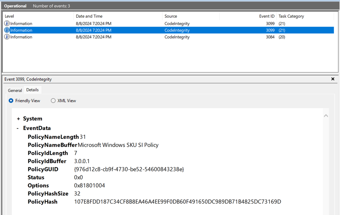
Task: Click the info icon of the 3084 event row
Action: point(7,37)
